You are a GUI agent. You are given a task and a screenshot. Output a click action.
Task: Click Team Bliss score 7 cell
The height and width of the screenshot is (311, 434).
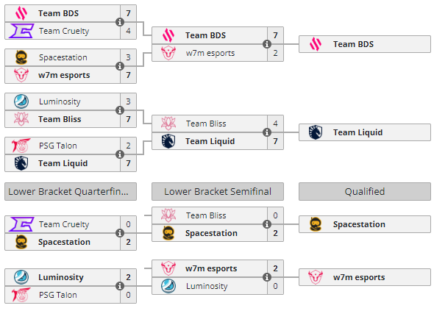tap(128, 119)
